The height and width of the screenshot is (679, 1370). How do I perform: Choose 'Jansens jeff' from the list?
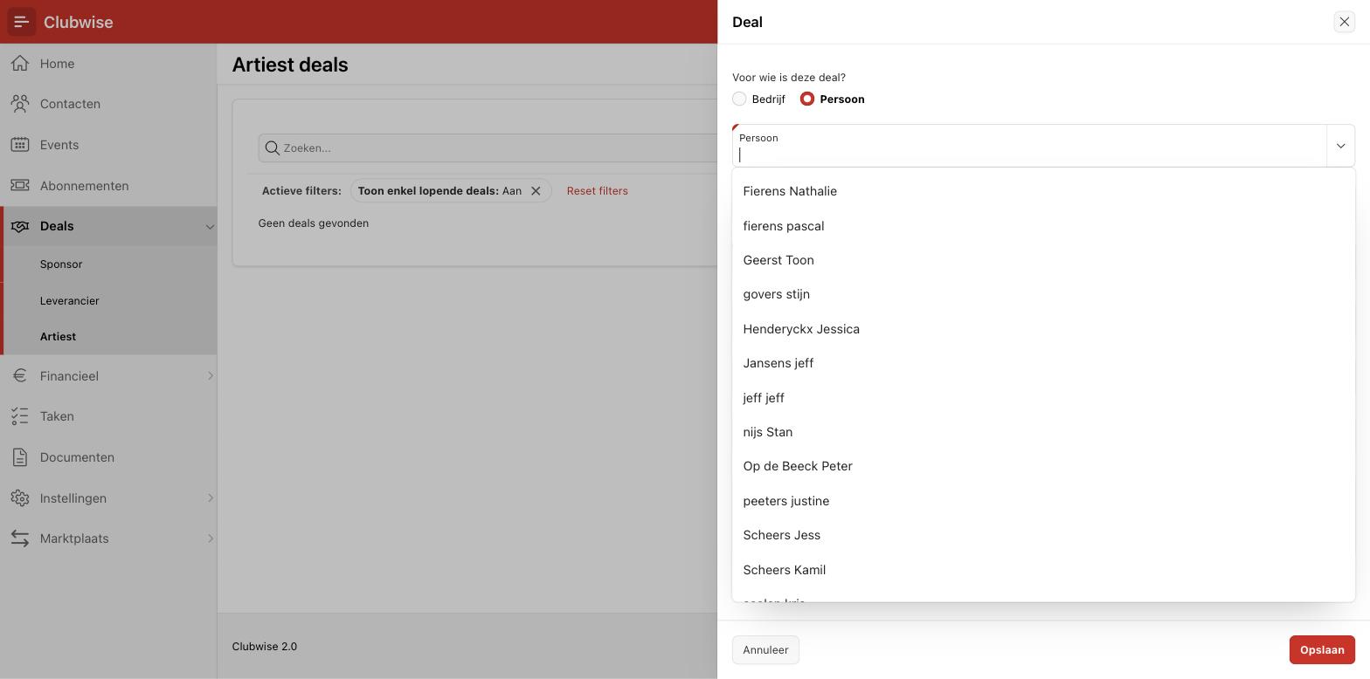pyautogui.click(x=1043, y=363)
